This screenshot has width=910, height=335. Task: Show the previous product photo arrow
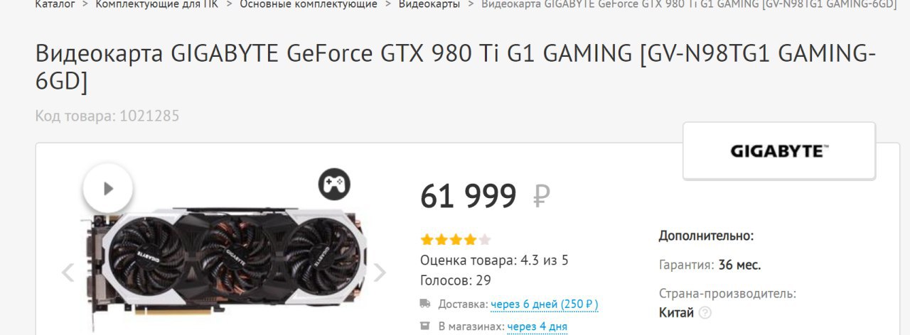pos(68,273)
